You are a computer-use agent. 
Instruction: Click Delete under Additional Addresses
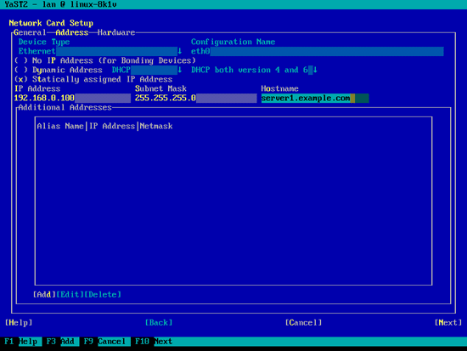tap(103, 295)
